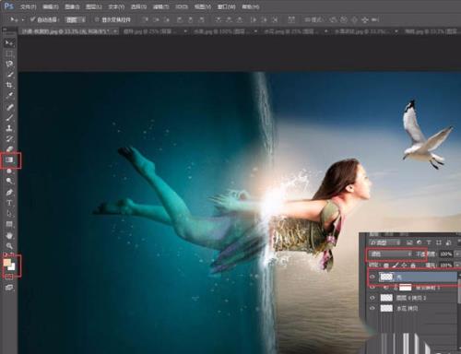The height and width of the screenshot is (354, 461).
Task: Open the 文件(F) menu
Action: click(x=28, y=6)
